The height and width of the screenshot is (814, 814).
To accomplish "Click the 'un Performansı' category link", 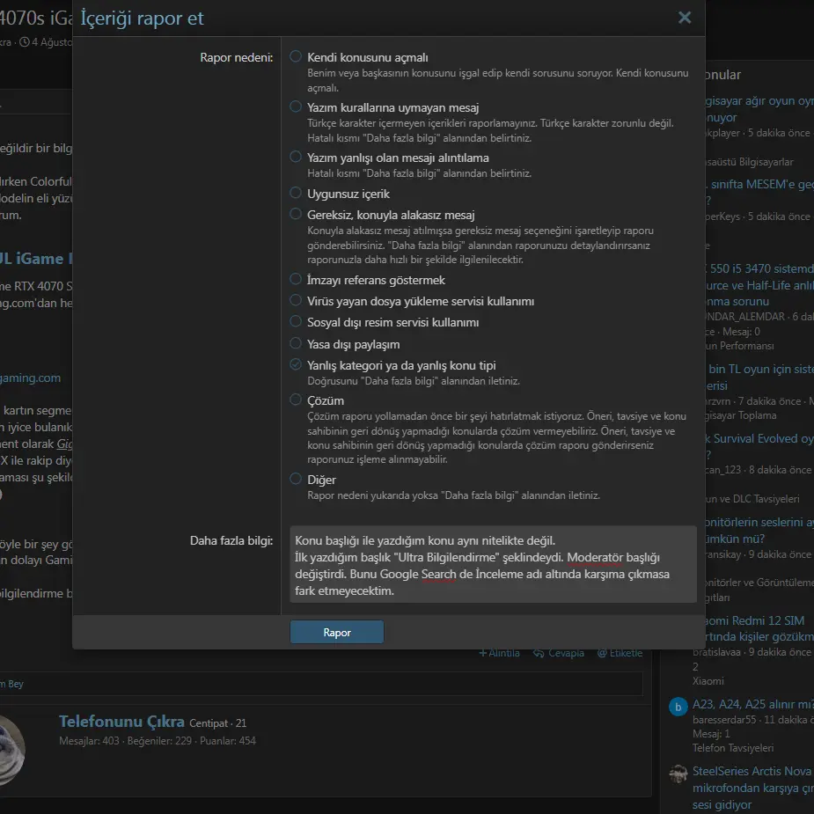I will (x=739, y=346).
